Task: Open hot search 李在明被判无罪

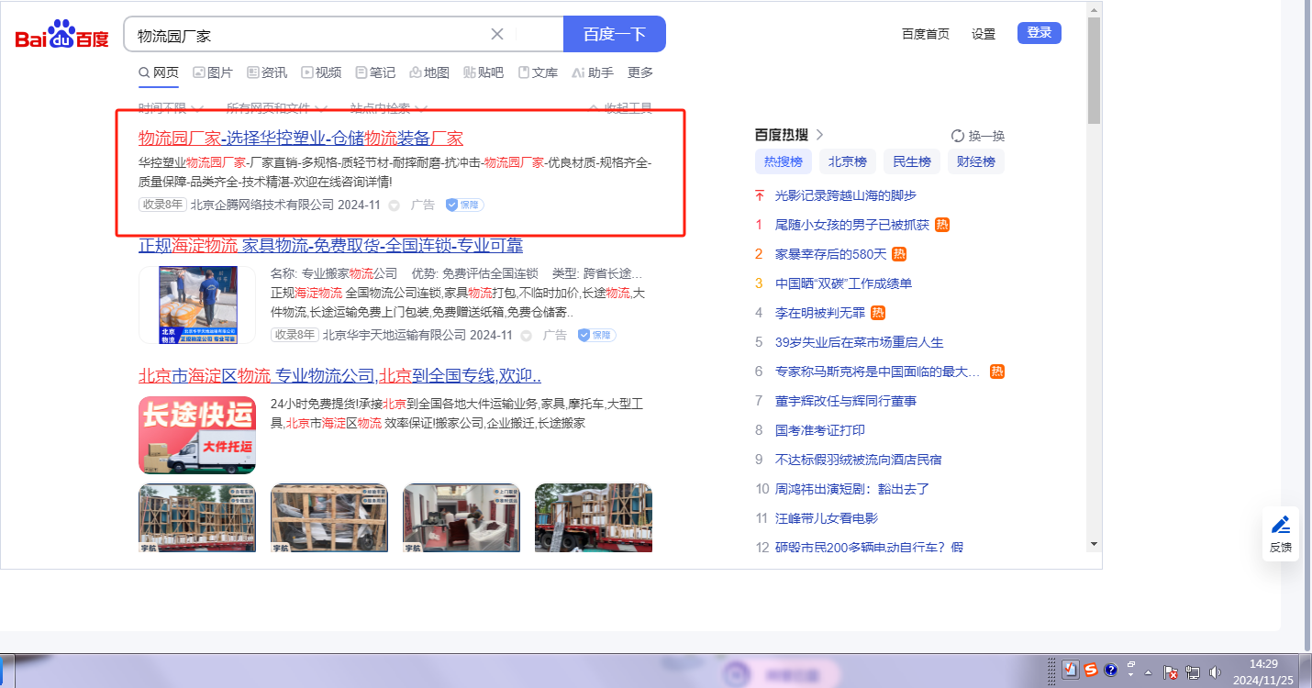Action: [x=820, y=313]
